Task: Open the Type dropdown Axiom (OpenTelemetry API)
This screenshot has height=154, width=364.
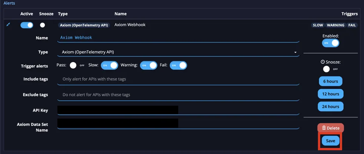Action: [178, 52]
